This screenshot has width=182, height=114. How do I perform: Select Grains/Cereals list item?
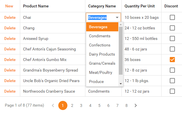pyautogui.click(x=102, y=63)
